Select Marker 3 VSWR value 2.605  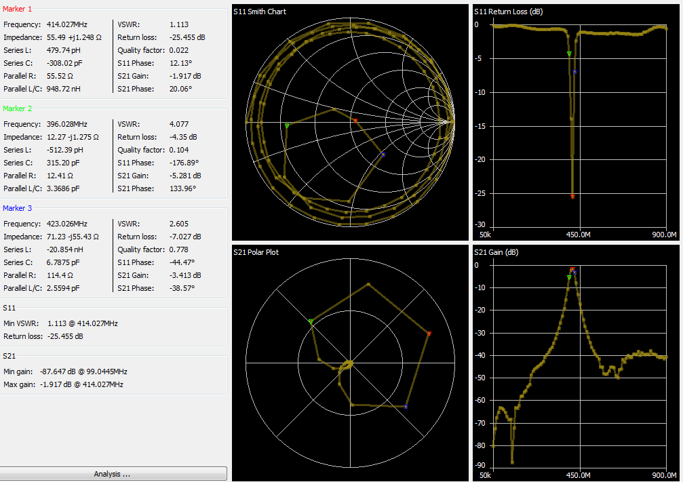[179, 224]
